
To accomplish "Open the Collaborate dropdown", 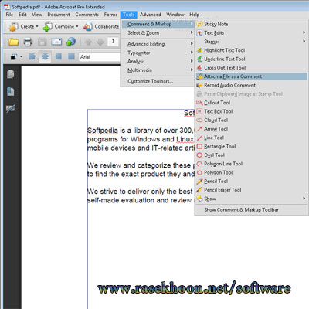I will (x=101, y=26).
